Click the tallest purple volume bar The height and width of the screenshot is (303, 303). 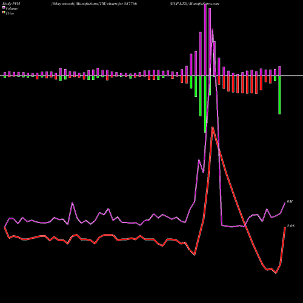tap(205, 40)
